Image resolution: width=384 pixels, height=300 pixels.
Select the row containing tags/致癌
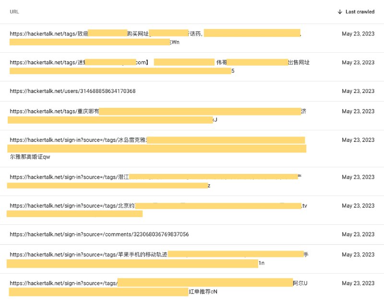point(192,37)
